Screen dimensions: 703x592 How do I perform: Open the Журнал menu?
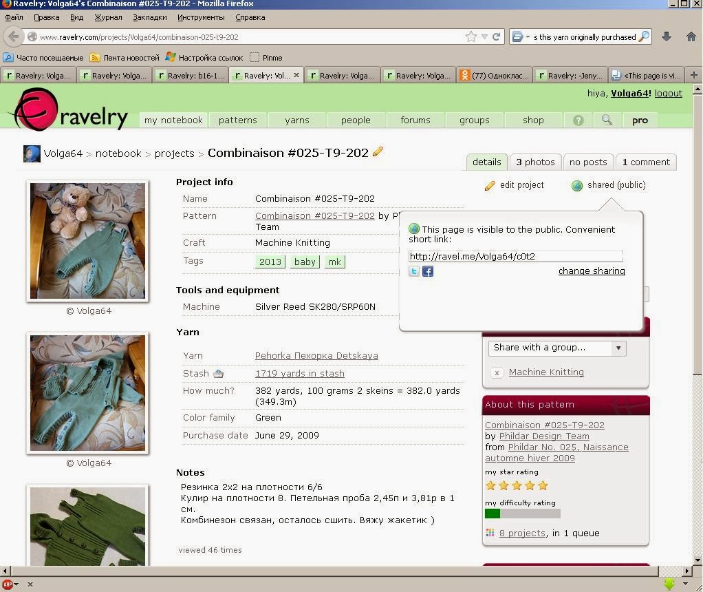(x=108, y=17)
